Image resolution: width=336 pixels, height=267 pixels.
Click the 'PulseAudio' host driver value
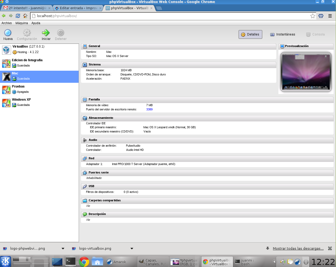(133, 146)
